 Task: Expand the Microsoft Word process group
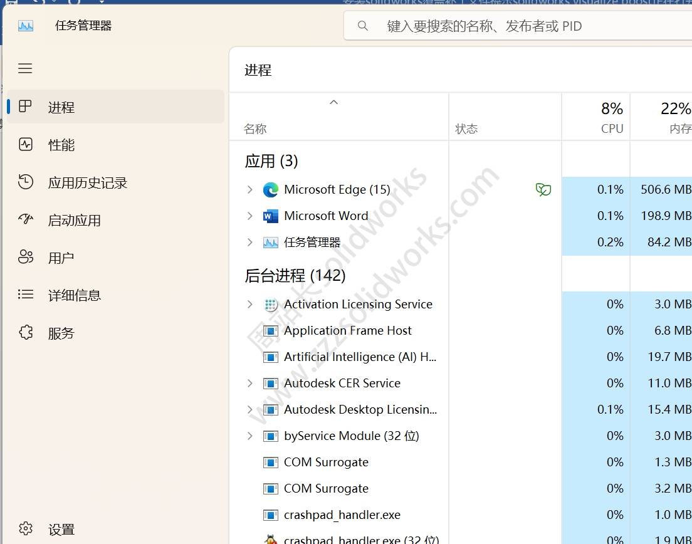pyautogui.click(x=249, y=216)
